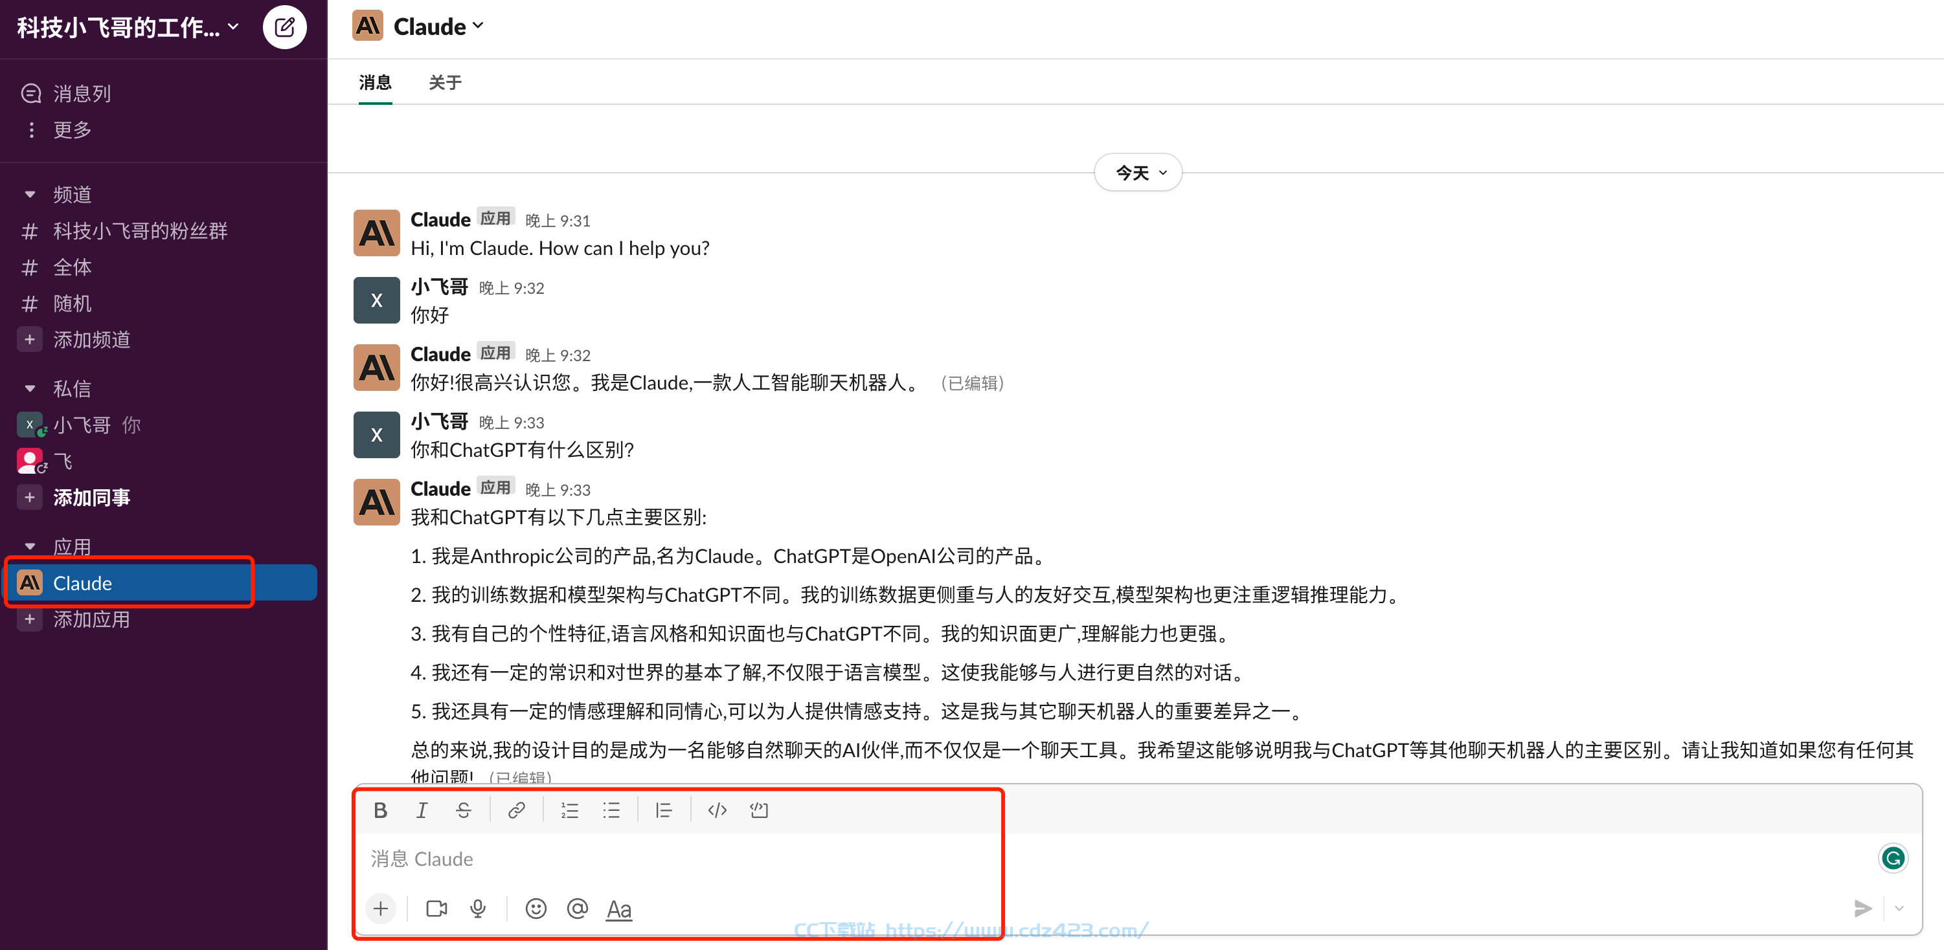Collapse the 私信 section

(30, 389)
